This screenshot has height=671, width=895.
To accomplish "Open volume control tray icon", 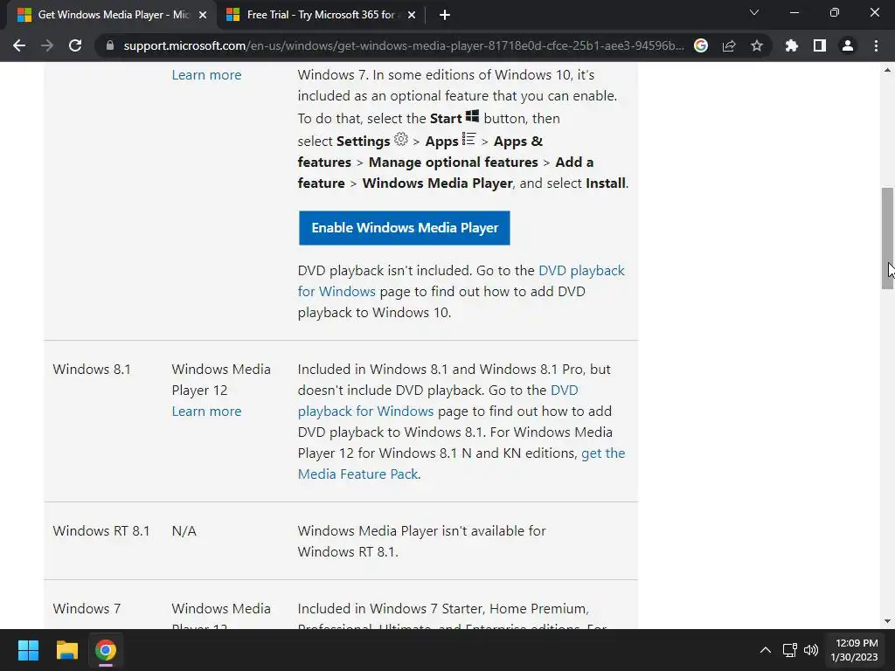I will coord(810,650).
